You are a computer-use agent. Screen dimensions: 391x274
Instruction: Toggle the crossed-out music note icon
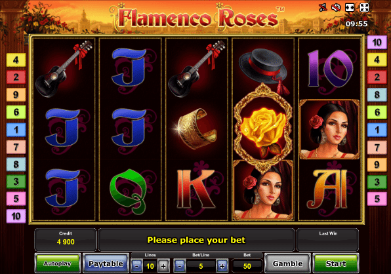(x=323, y=8)
